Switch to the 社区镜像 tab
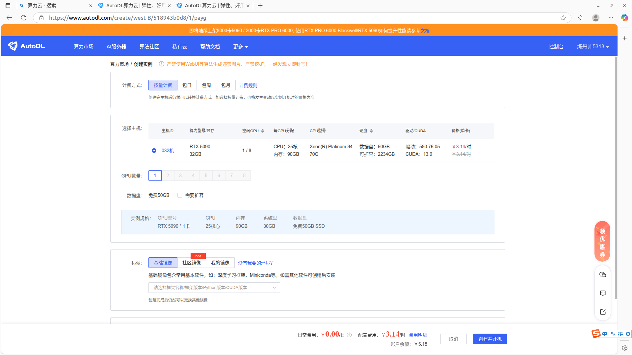 (x=191, y=263)
